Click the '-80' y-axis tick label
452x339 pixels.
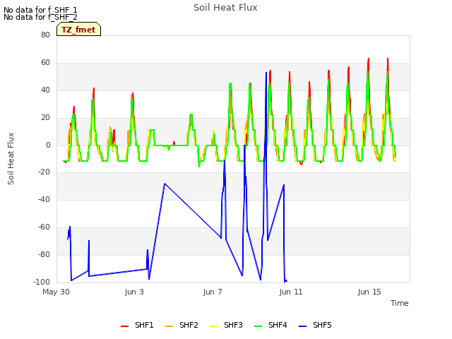point(44,254)
